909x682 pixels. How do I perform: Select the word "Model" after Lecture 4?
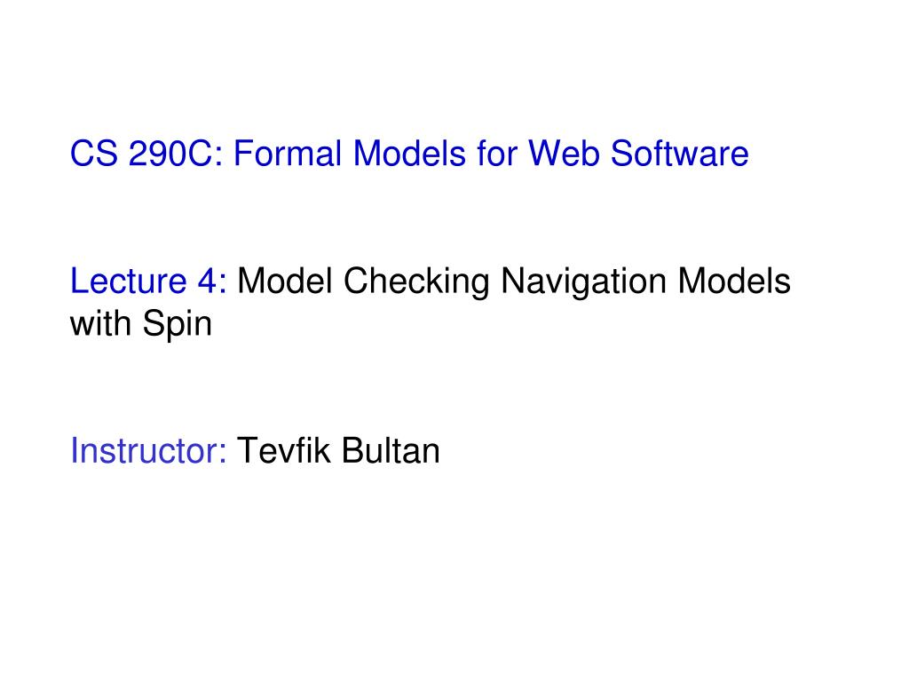tap(285, 282)
